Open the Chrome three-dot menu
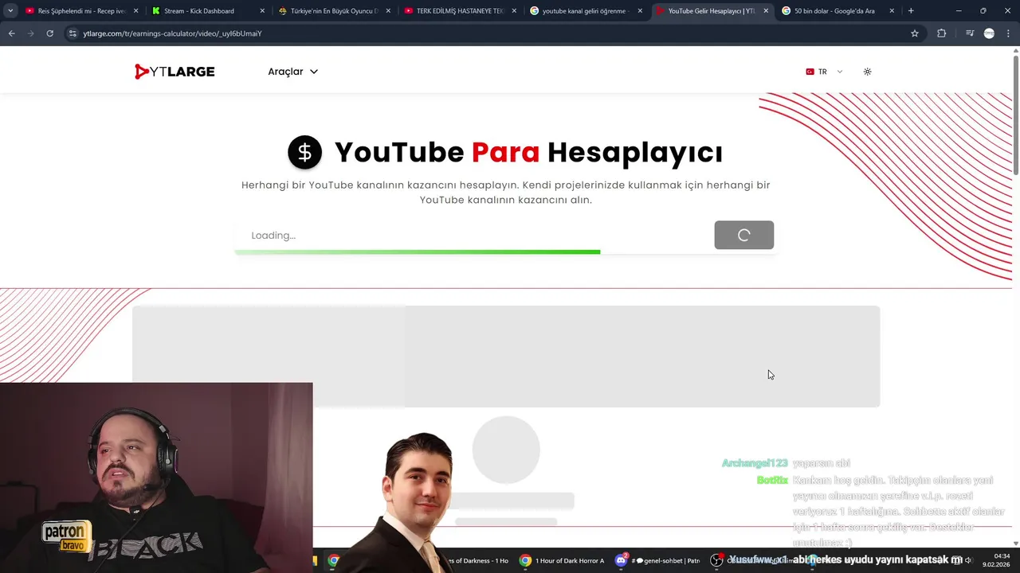The height and width of the screenshot is (573, 1020). click(x=1008, y=33)
